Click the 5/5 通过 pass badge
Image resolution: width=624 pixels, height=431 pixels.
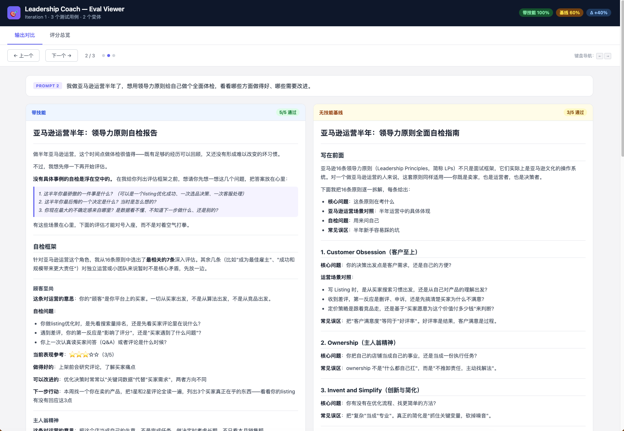click(287, 112)
